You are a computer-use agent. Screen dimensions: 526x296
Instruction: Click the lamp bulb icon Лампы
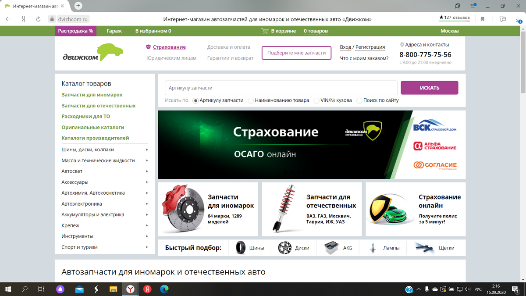coord(374,248)
